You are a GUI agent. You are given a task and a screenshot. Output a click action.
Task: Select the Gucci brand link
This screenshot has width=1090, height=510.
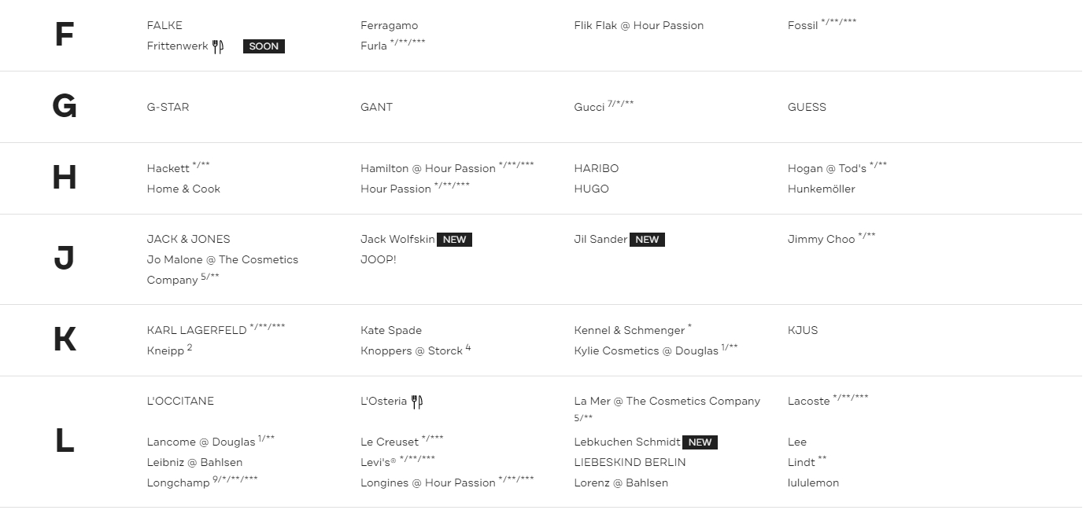point(589,108)
